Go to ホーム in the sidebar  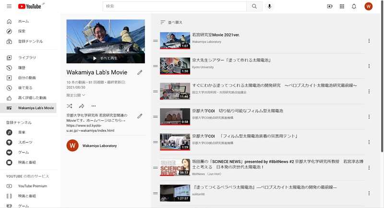pos(28,22)
